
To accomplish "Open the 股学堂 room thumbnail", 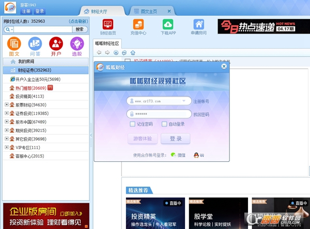I will 218,213.
